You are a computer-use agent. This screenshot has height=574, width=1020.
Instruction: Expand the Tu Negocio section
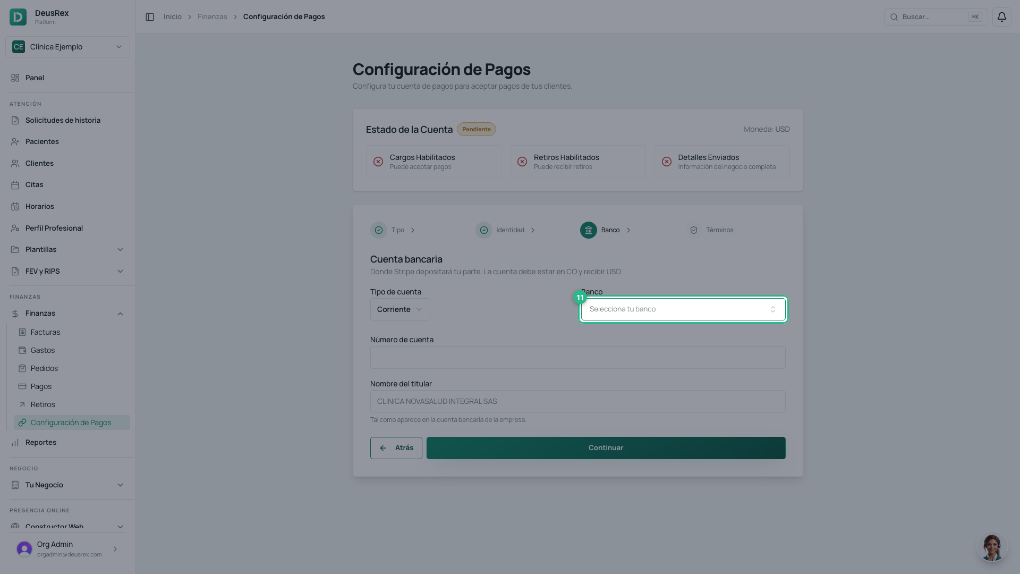click(67, 485)
